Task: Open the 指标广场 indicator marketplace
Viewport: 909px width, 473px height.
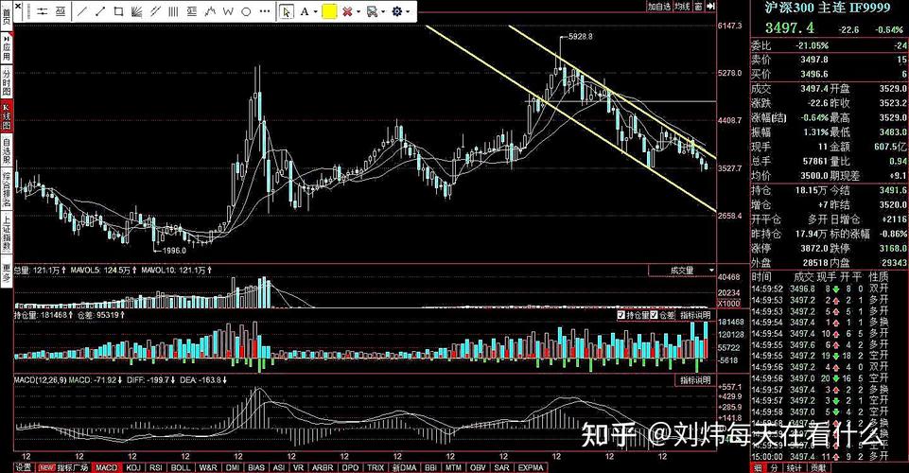Action: (x=63, y=467)
